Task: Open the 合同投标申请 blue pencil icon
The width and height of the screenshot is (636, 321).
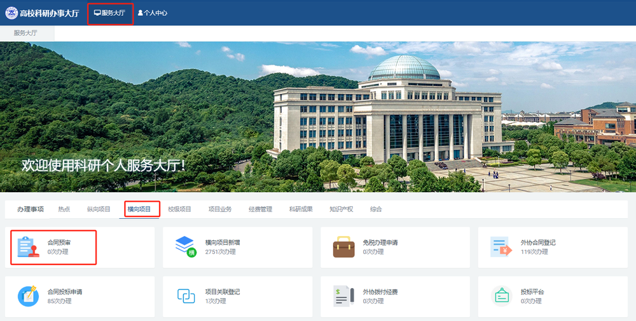Action: point(28,296)
